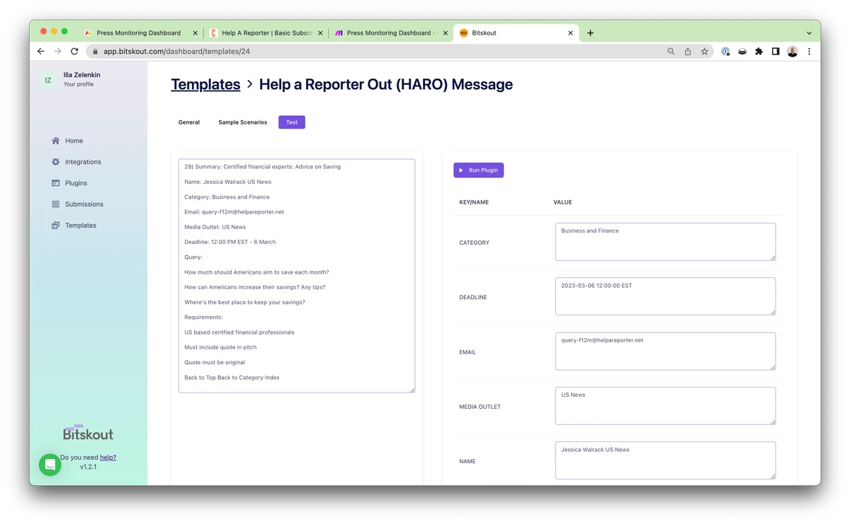Bookmark this page with the star
This screenshot has width=850, height=524.
coord(705,52)
